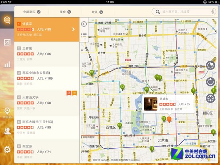Viewport: 220px width, 165px height.
Task: Select green map pin number 18
Action: (x=152, y=149)
